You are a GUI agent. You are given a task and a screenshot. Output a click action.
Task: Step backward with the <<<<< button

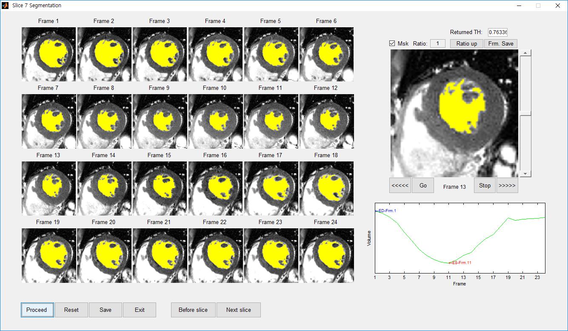tap(400, 185)
